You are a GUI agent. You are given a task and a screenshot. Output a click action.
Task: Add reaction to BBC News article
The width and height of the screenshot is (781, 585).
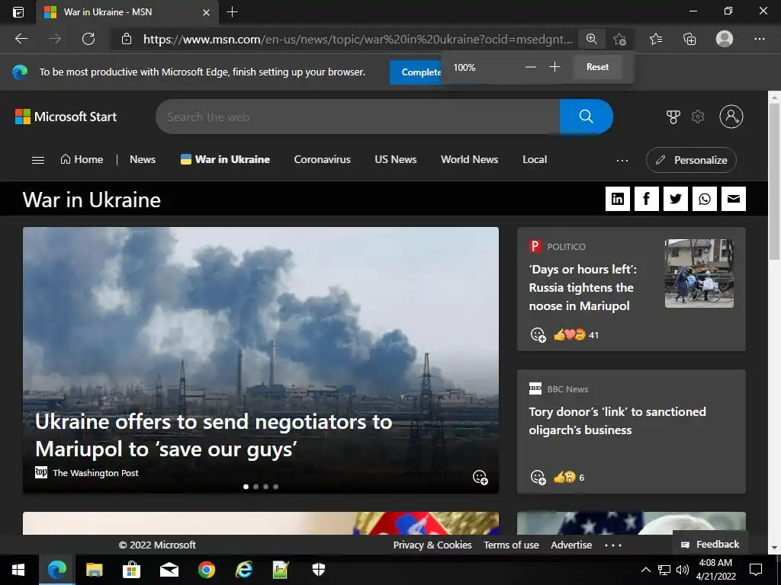pos(538,477)
